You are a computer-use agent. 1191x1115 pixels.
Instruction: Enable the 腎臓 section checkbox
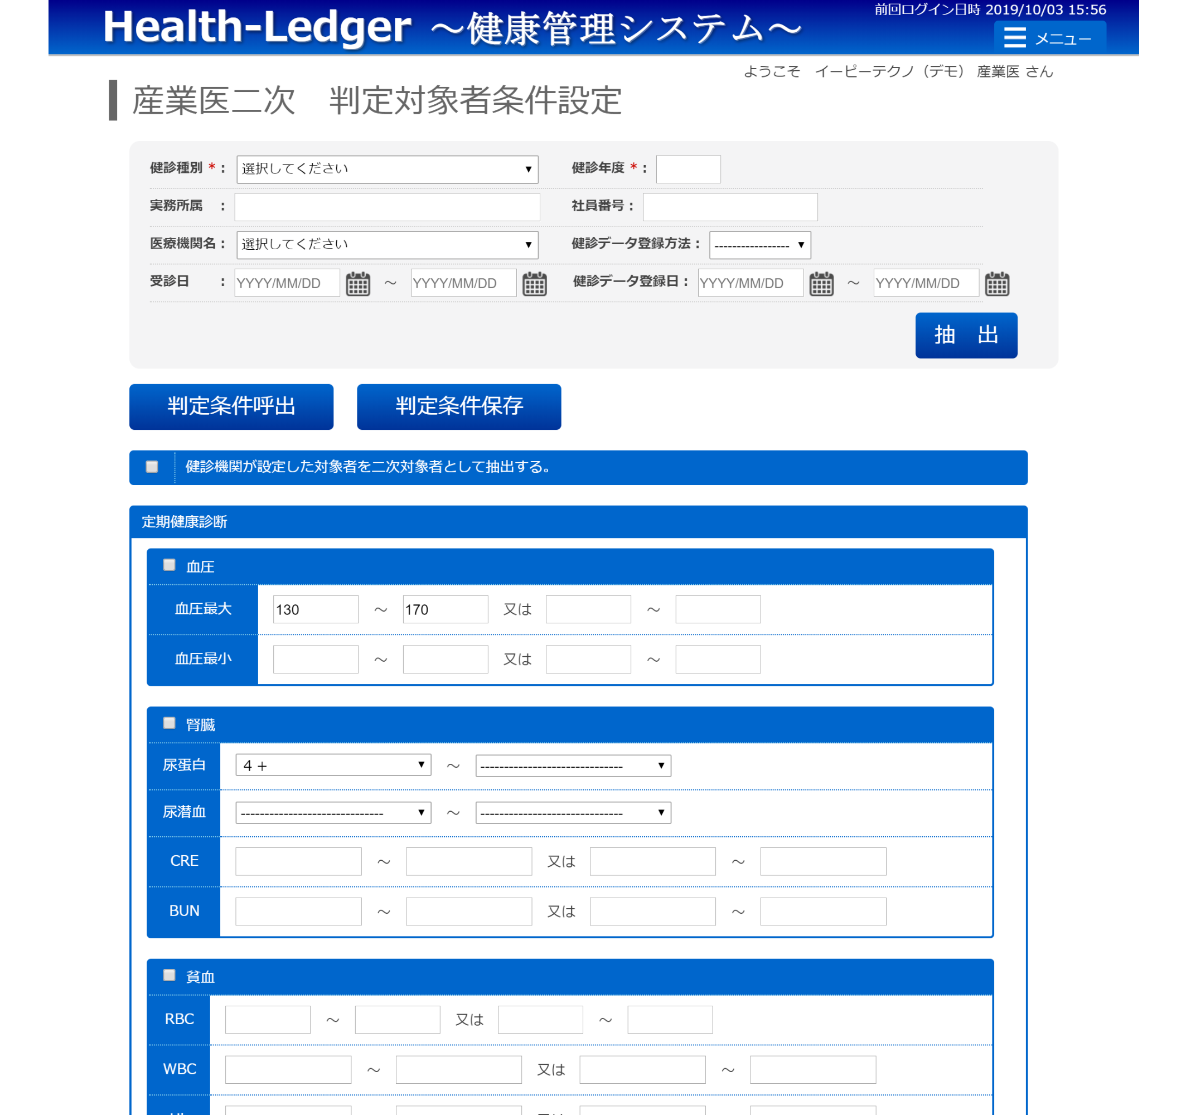[x=170, y=723]
